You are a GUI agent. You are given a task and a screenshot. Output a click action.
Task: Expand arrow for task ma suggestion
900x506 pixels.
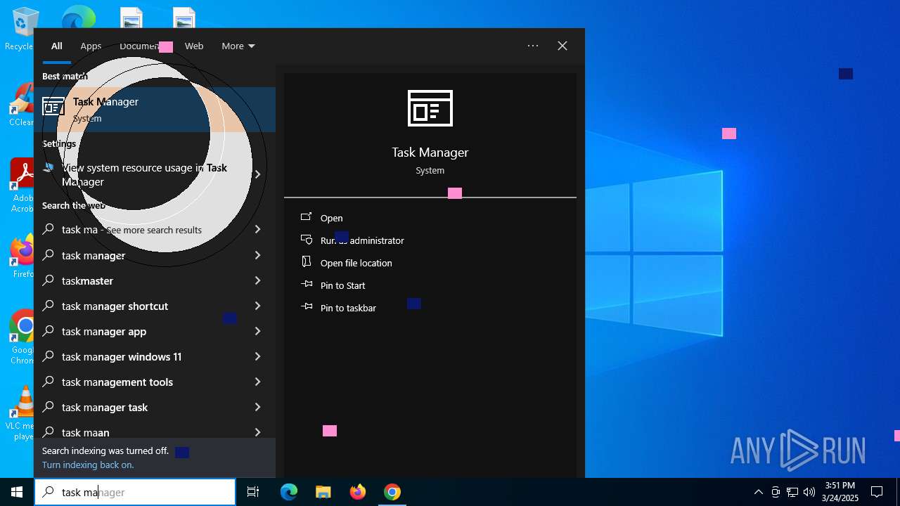pos(257,229)
